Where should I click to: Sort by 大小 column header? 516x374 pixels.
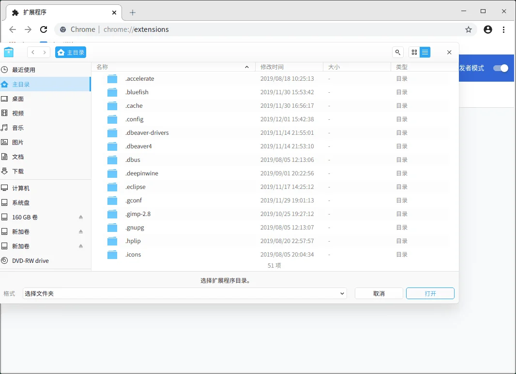tap(357, 67)
